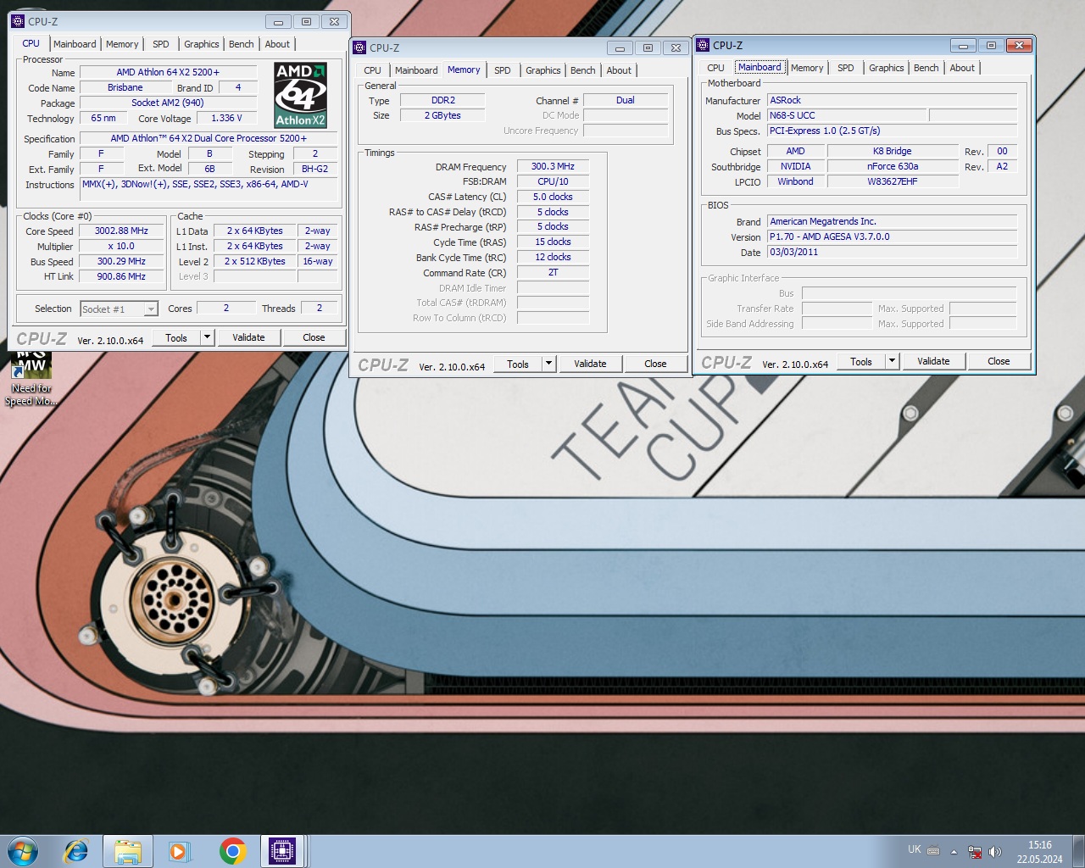Screen dimensions: 1085x868
Task: Open the Socket #1 selection dropdown
Action: 150,309
